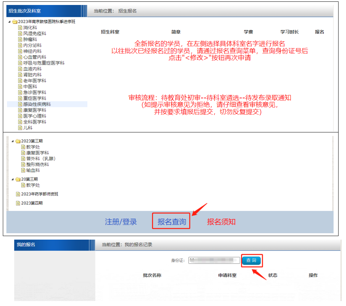This screenshot has height=306, width=346.
Task: Open 2023第四期 batch entry
Action: [32, 203]
